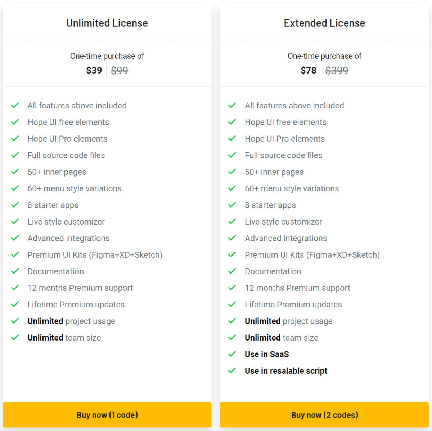The image size is (432, 431).
Task: Click the 12 months Premium support feature text
Action: tap(80, 288)
